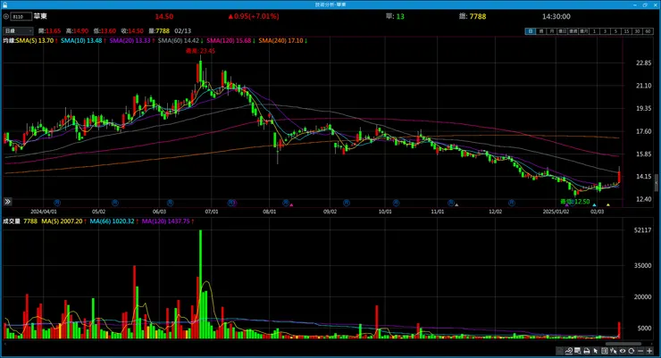Click the SMA(120) 15.68 label

tap(229, 40)
